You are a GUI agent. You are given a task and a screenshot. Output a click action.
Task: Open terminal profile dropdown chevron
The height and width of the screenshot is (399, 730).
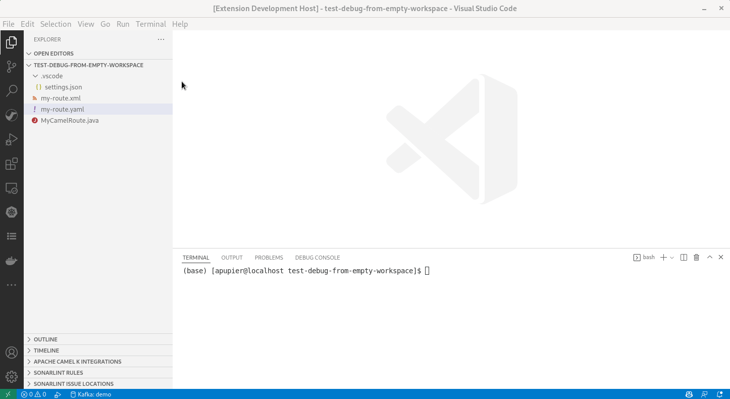point(673,257)
